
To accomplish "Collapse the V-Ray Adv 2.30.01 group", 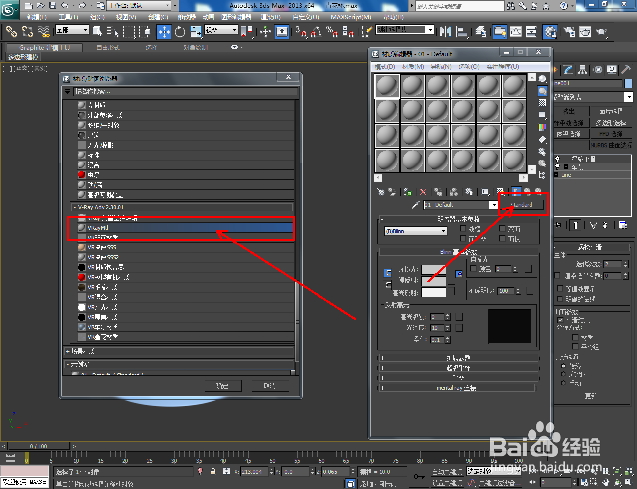I will point(182,207).
